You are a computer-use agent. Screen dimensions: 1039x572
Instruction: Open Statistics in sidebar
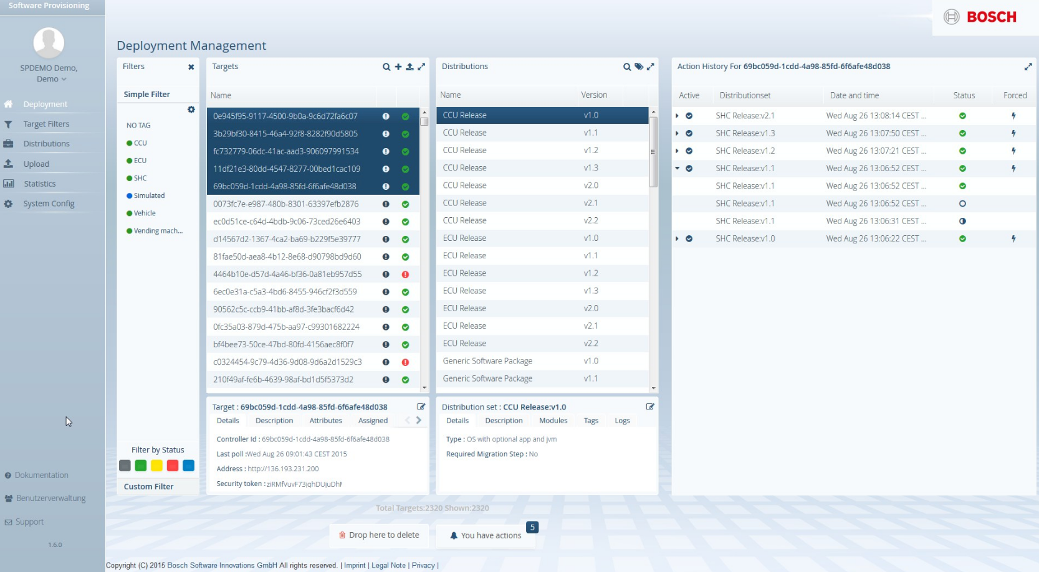click(40, 184)
